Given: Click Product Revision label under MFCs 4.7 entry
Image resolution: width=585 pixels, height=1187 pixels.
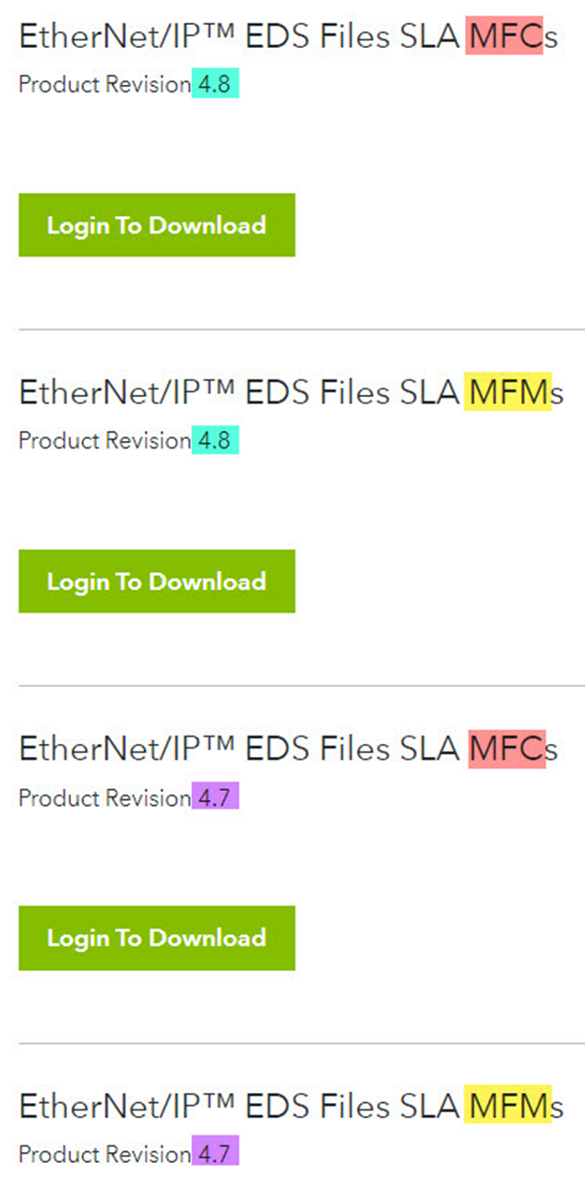Looking at the screenshot, I should [x=103, y=798].
